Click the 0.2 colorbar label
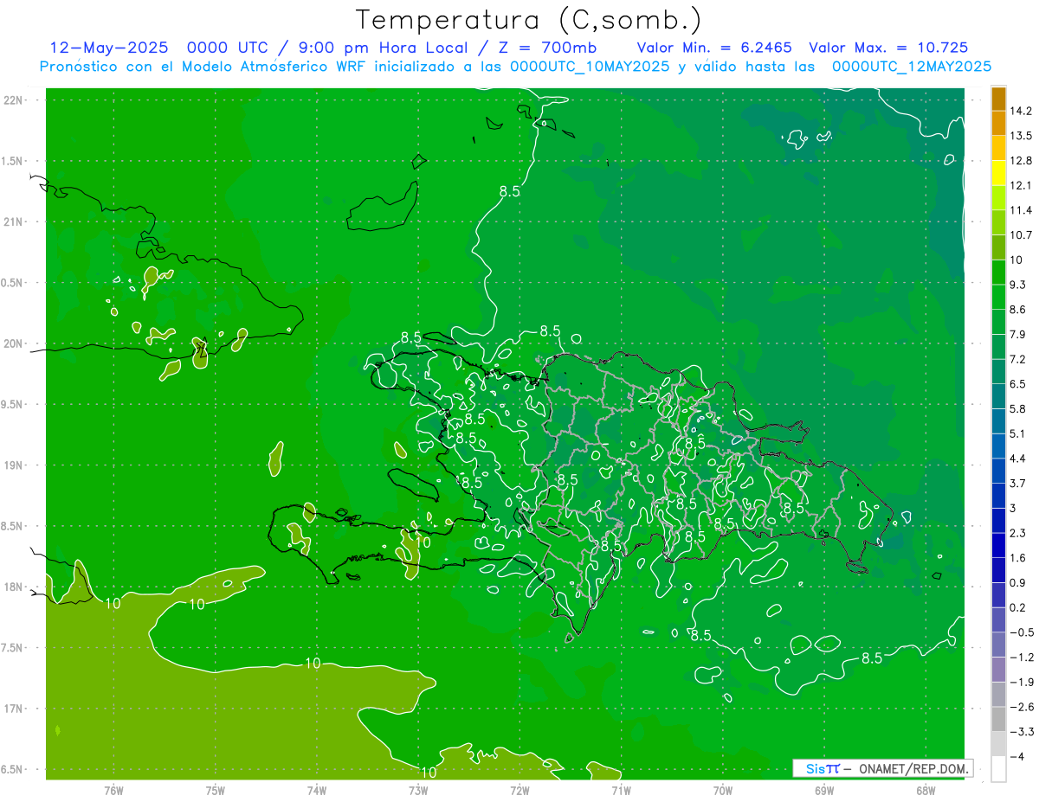Image resolution: width=1039 pixels, height=802 pixels. (1018, 607)
